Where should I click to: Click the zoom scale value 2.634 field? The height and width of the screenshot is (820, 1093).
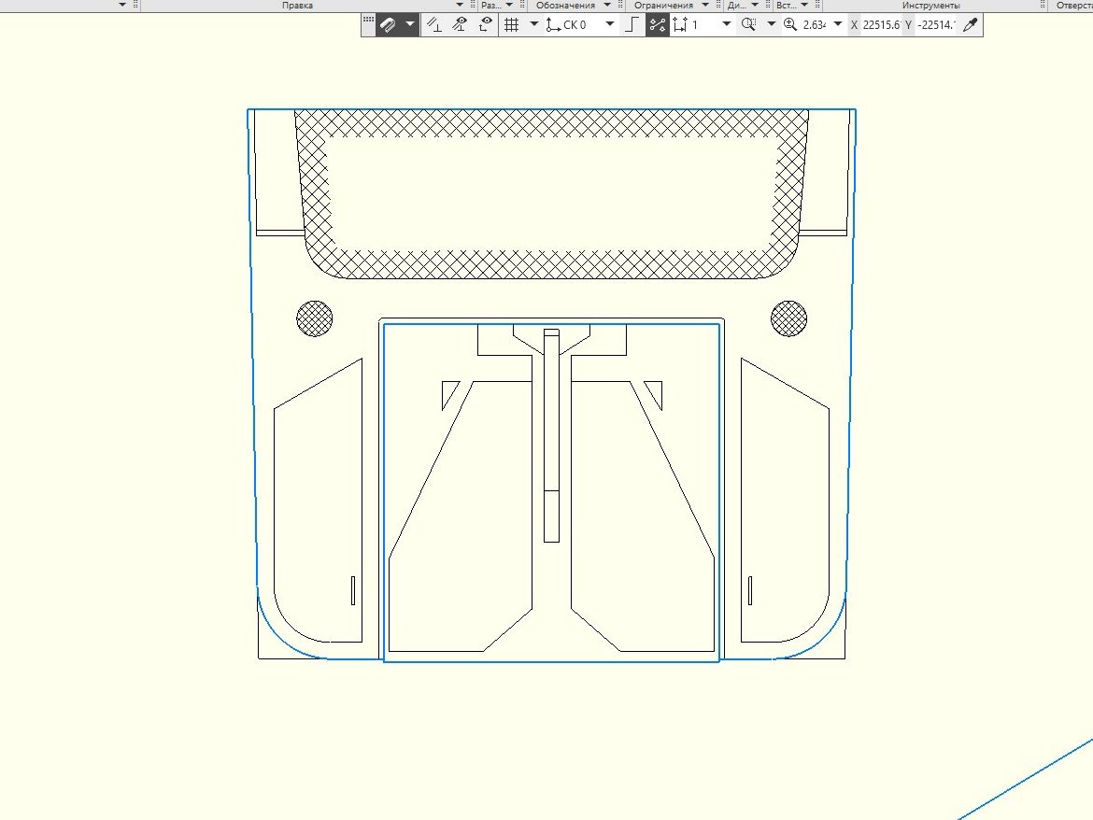coord(814,25)
